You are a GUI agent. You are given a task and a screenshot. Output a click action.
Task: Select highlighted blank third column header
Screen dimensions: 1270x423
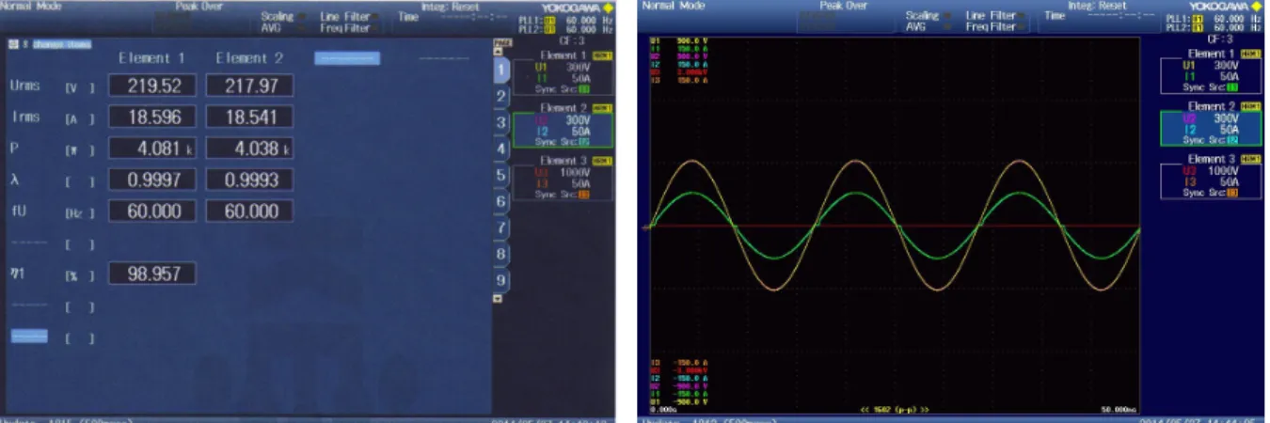pyautogui.click(x=347, y=58)
